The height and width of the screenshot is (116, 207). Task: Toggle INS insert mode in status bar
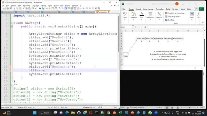115,107
